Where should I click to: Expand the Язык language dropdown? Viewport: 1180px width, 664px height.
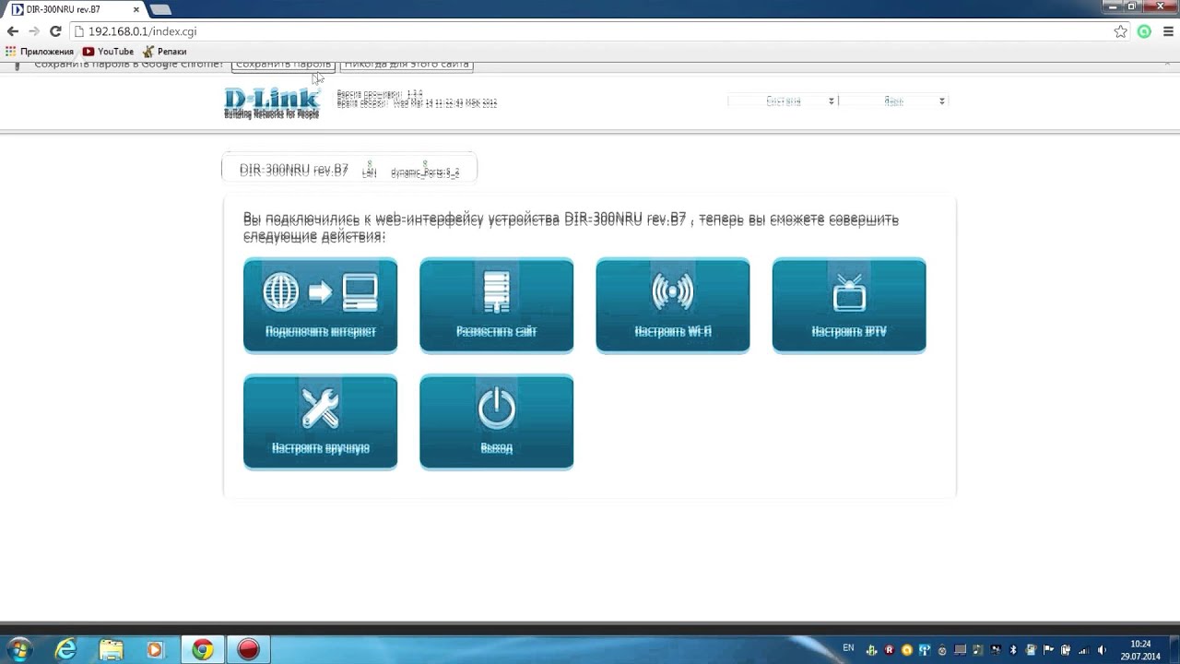(x=893, y=101)
